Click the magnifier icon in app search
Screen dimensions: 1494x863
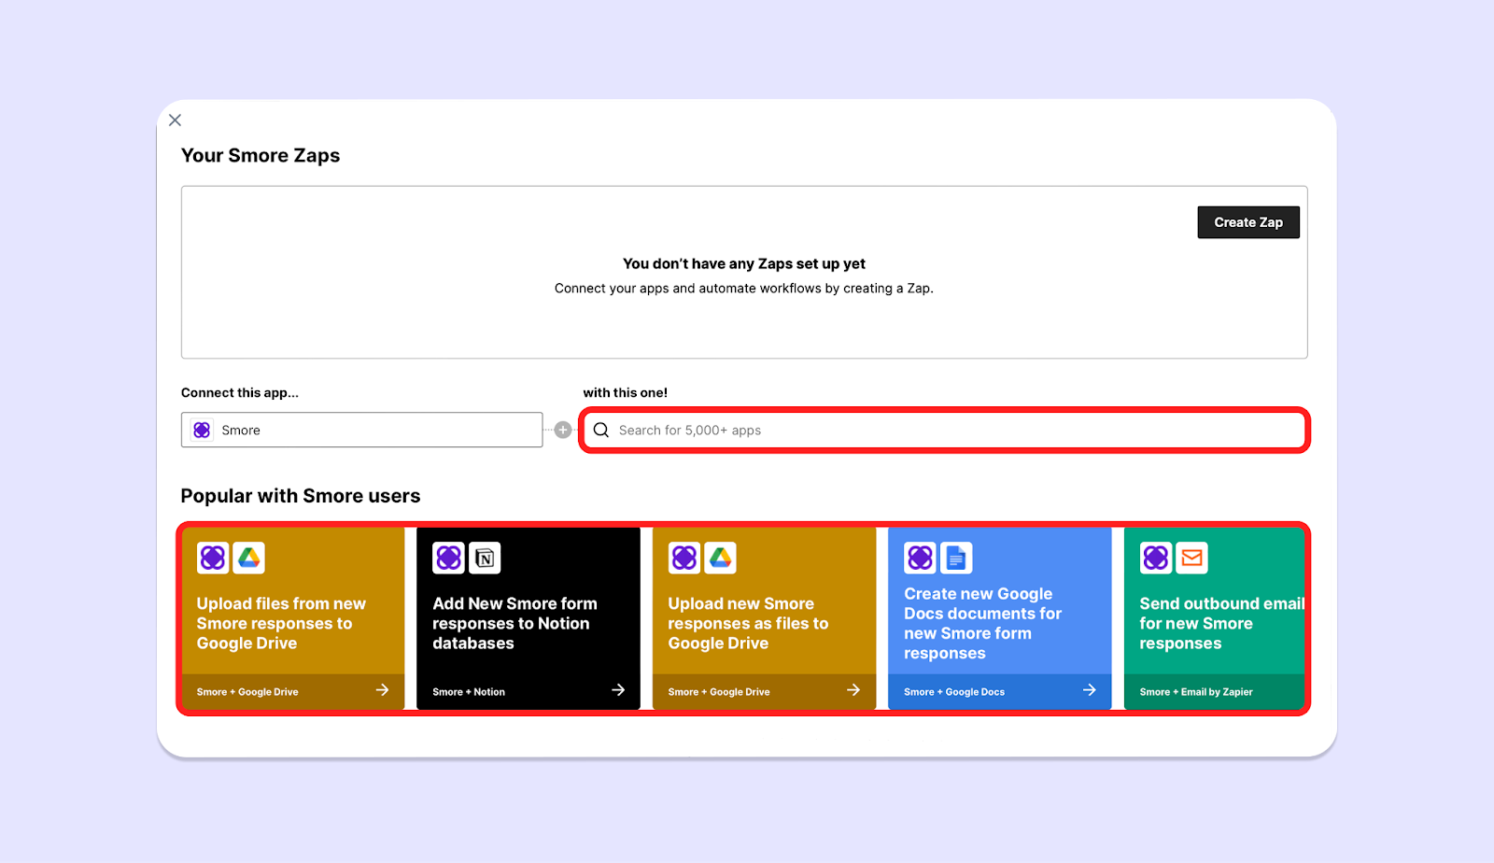coord(601,430)
